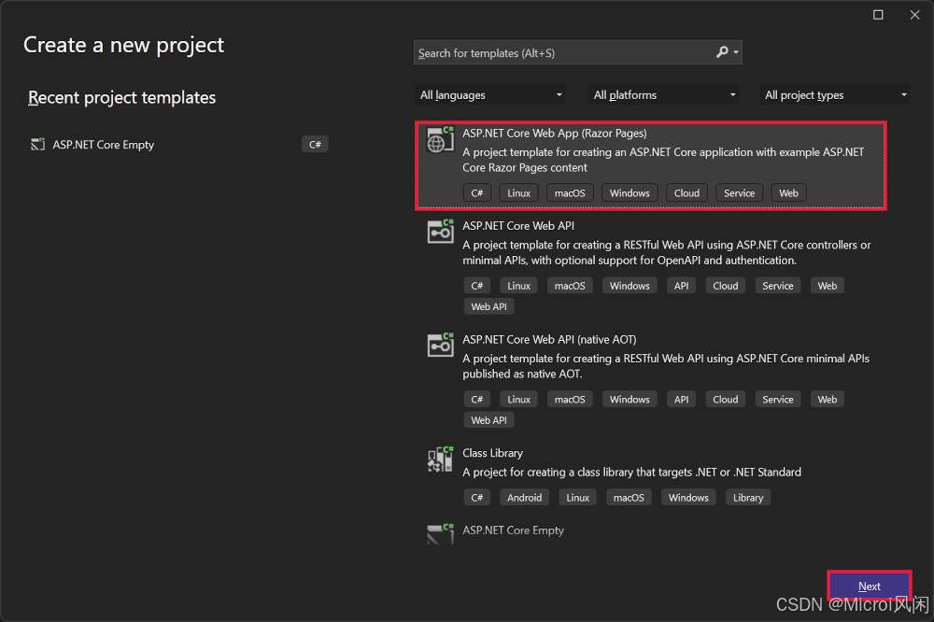Click the Class Library template icon
The height and width of the screenshot is (622, 934).
click(440, 459)
